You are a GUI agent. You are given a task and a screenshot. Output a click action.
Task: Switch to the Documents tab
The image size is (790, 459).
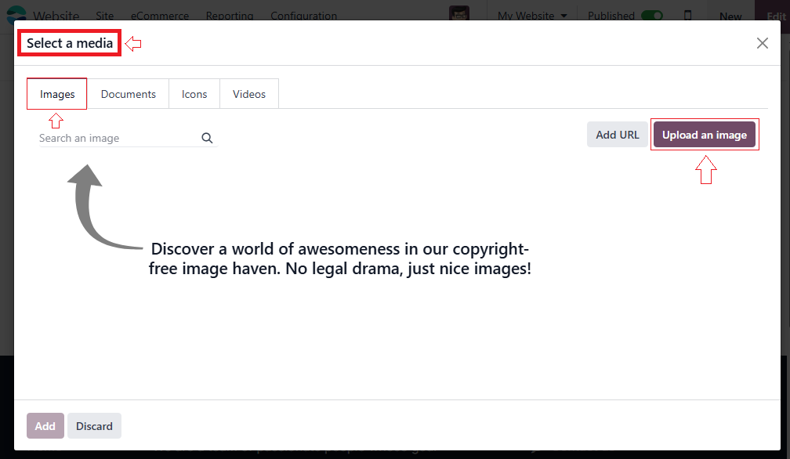tap(128, 93)
